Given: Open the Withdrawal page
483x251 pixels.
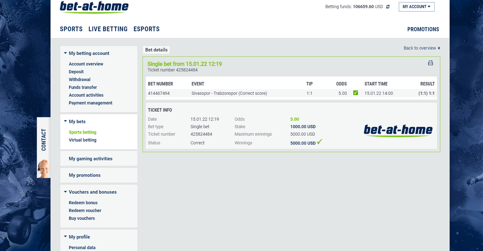Looking at the screenshot, I should click(x=80, y=80).
